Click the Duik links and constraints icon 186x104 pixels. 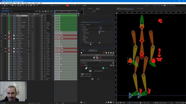click(x=97, y=58)
